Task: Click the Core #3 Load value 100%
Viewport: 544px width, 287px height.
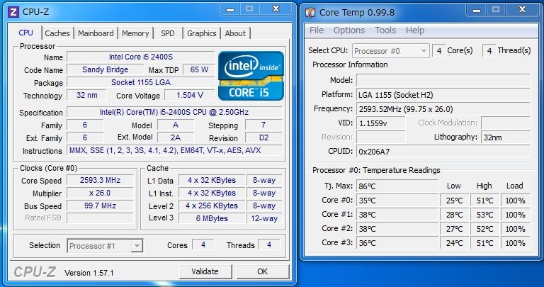Action: (x=515, y=243)
